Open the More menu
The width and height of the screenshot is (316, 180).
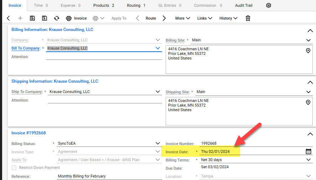183,18
